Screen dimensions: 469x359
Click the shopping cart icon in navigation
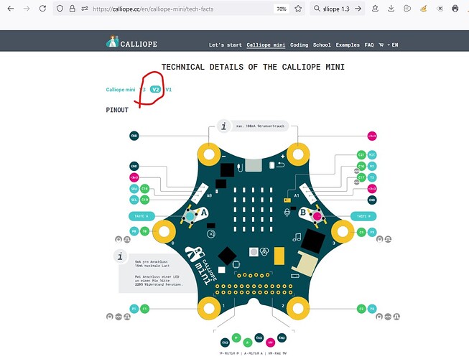coord(381,45)
